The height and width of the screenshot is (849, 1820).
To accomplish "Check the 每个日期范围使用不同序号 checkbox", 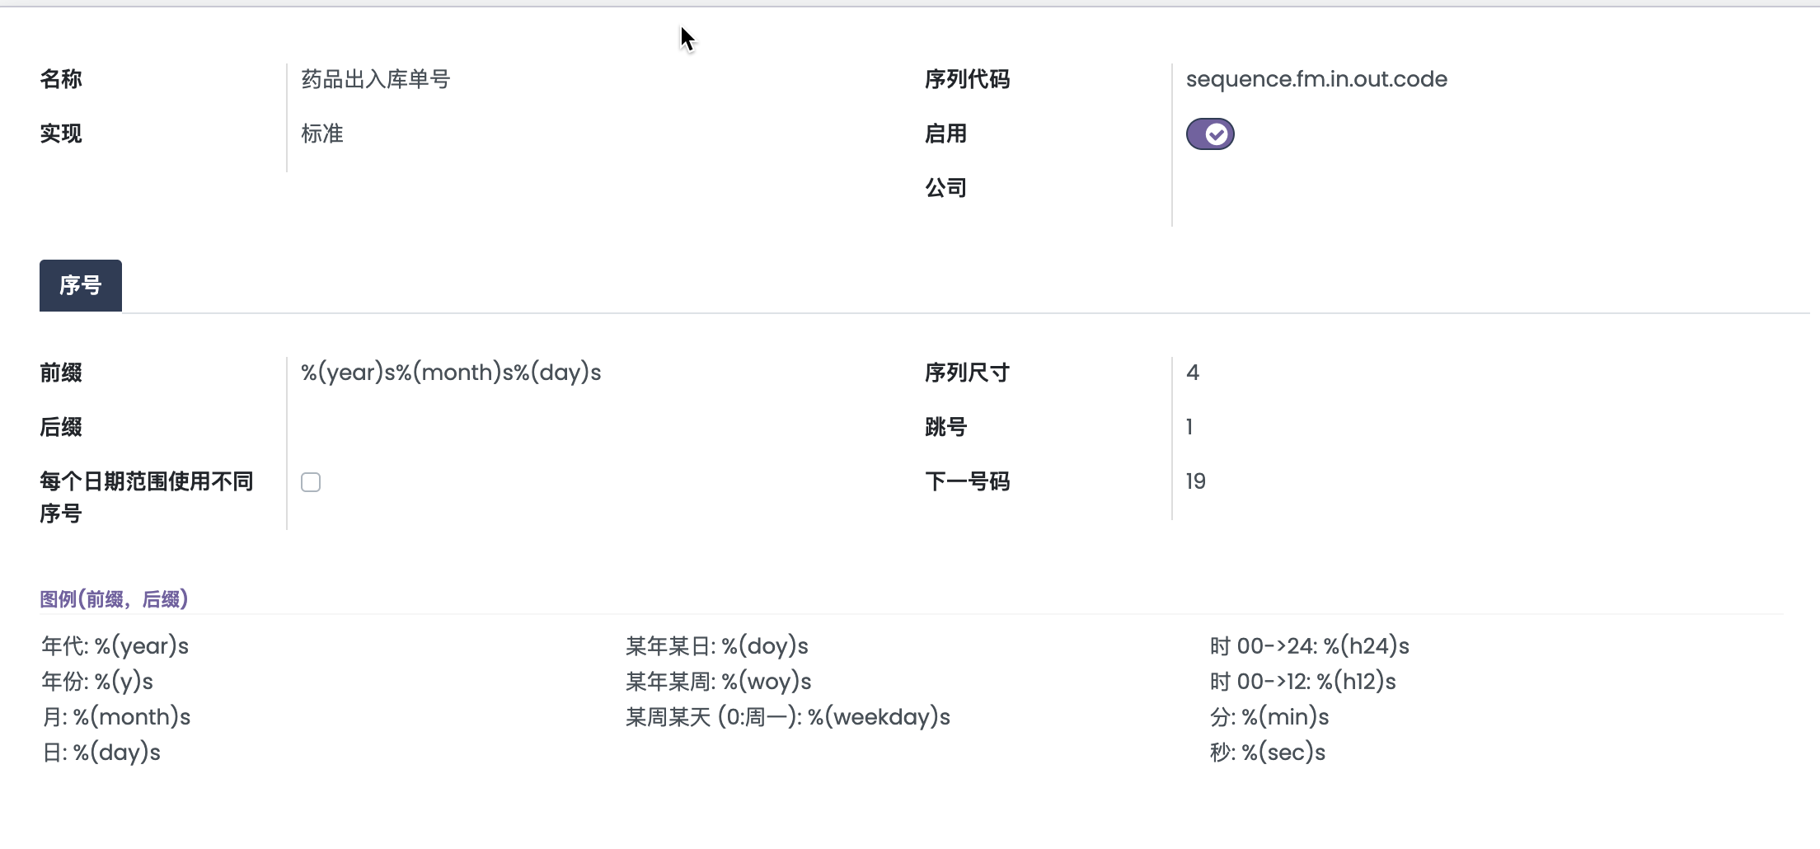I will [311, 482].
